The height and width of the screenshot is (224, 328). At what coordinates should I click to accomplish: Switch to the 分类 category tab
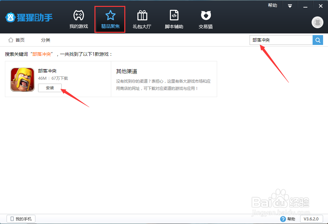[46, 40]
